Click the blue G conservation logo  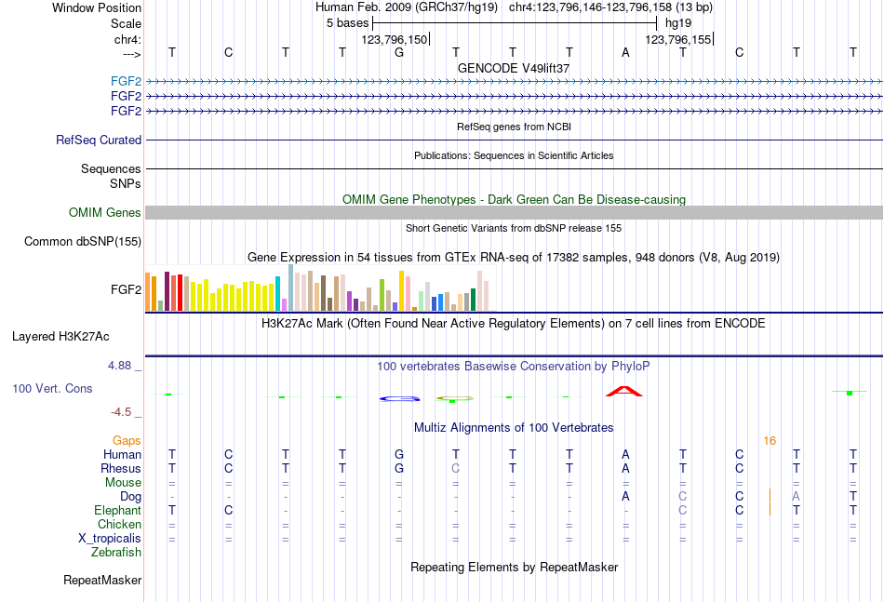400,399
